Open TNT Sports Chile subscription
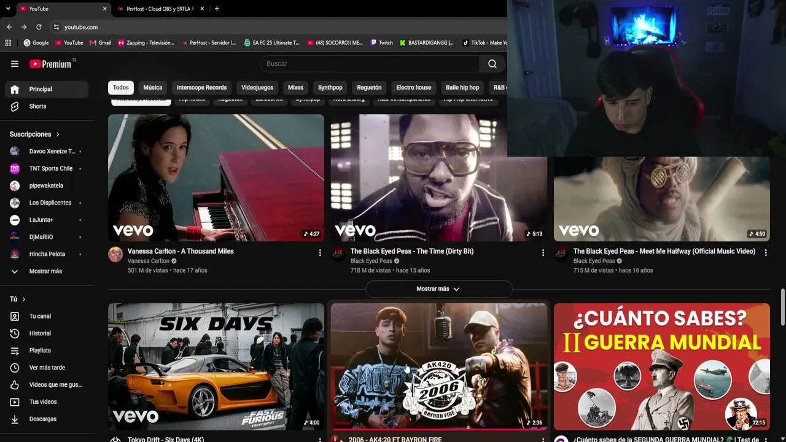This screenshot has width=786, height=442. (47, 168)
